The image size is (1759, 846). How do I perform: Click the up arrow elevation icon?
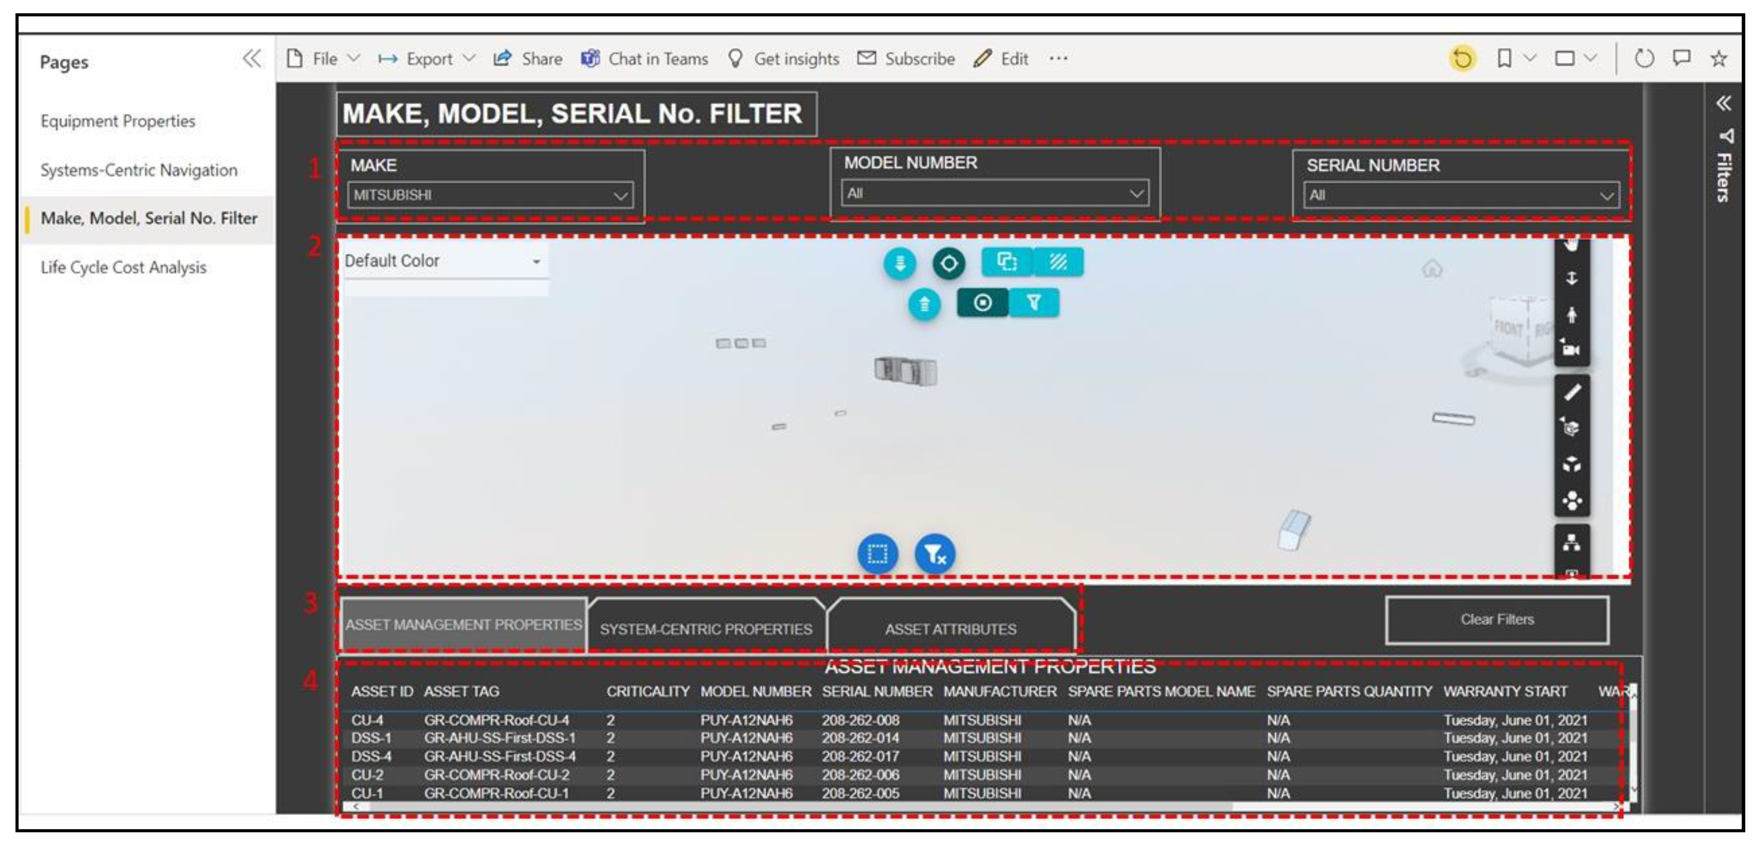926,303
